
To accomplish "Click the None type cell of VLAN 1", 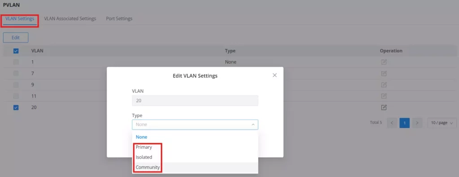I will point(230,62).
